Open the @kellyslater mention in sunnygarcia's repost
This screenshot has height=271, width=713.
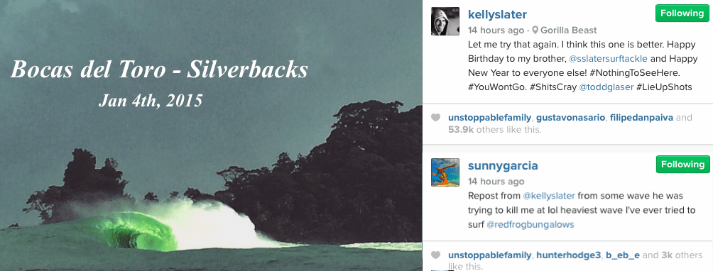pos(549,196)
